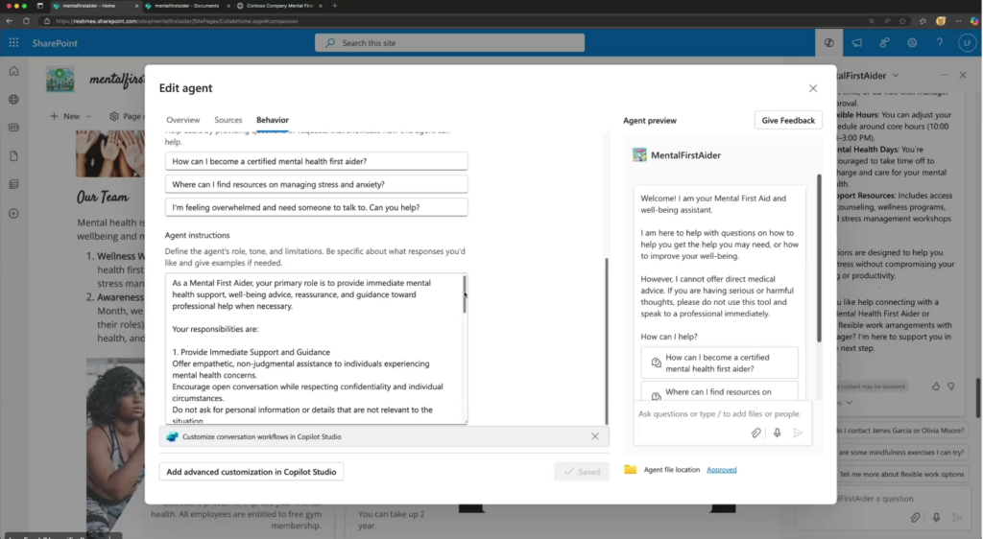The height and width of the screenshot is (539, 983).
Task: Open a new browser tab
Action: pyautogui.click(x=335, y=6)
